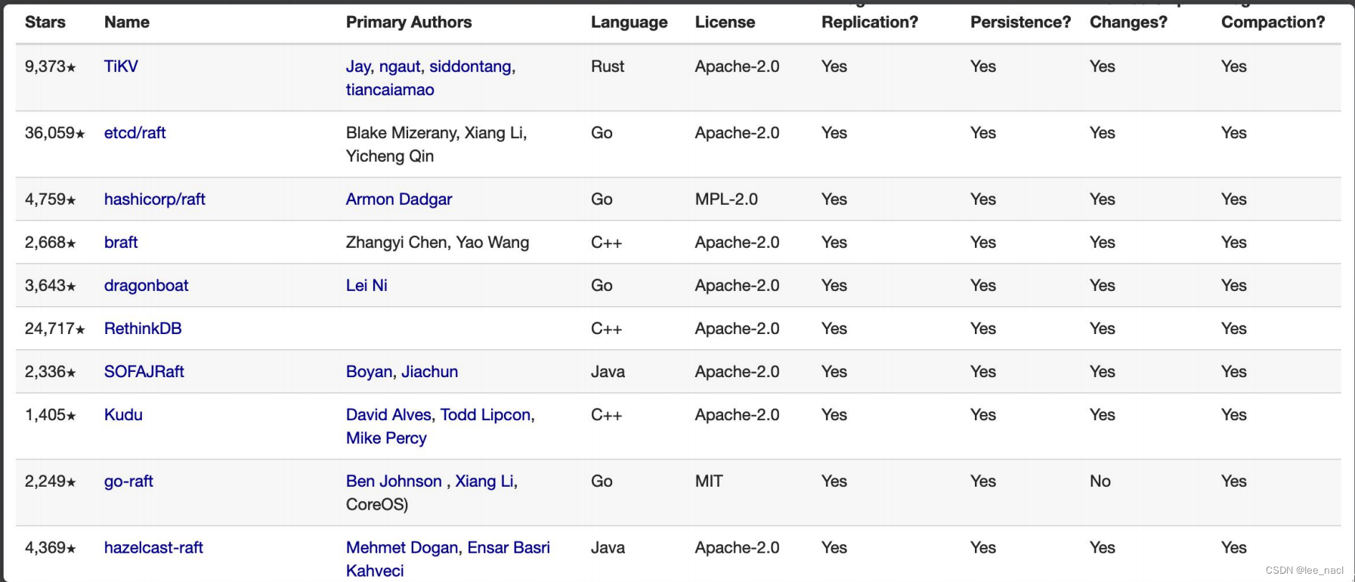1355x582 pixels.
Task: Click author link Jiachun
Action: (x=429, y=372)
